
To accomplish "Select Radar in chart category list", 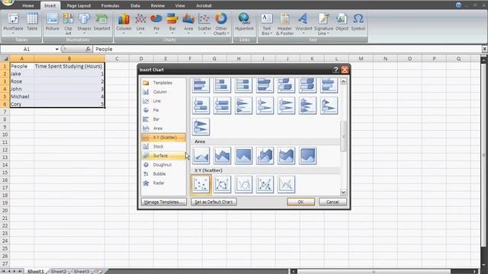I will pyautogui.click(x=163, y=183).
